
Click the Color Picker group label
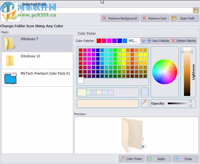pos(87,33)
